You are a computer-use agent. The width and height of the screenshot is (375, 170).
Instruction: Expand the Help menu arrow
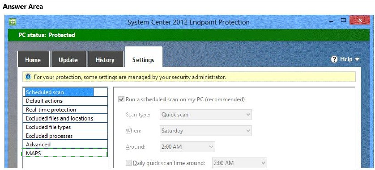tap(357, 59)
